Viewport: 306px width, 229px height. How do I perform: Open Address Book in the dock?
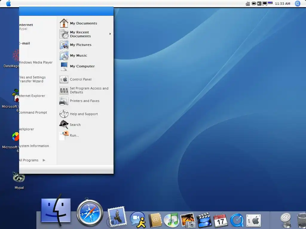[x=155, y=220]
